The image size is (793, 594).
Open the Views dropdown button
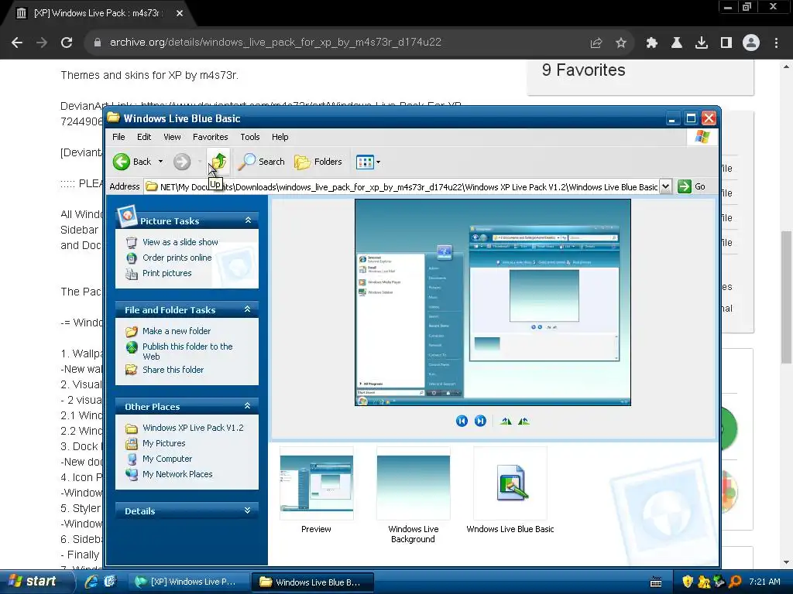368,162
